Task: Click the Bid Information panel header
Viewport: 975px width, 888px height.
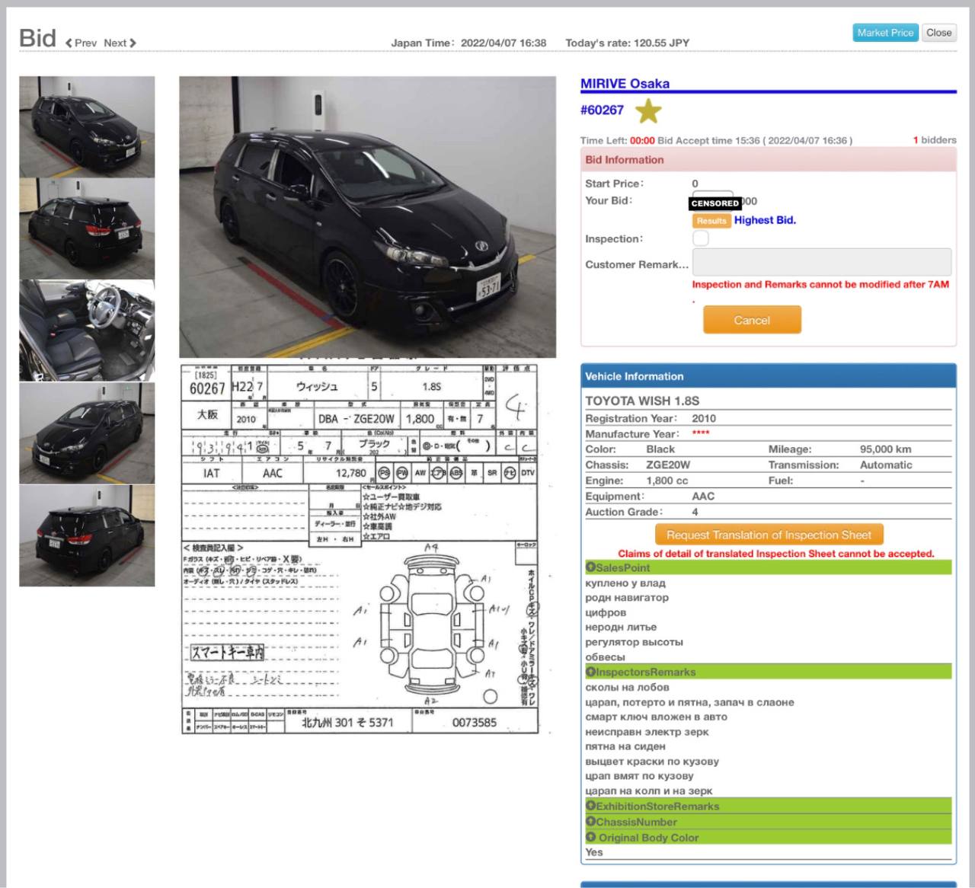Action: pos(769,160)
